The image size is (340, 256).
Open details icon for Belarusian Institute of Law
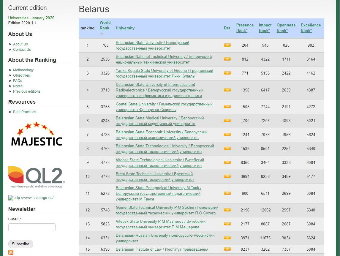tap(227, 249)
